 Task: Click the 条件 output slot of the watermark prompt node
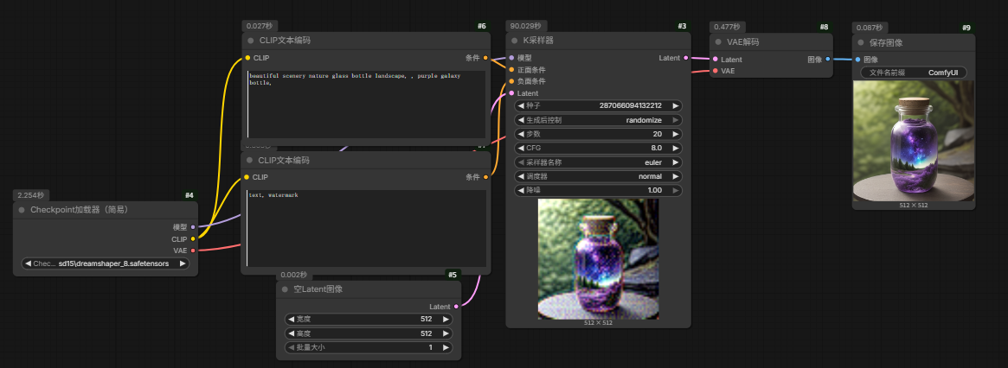tap(485, 176)
